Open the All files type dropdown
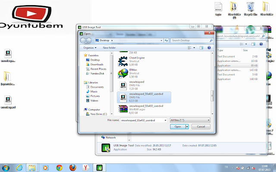Image resolution: width=276 pixels, height=172 pixels. point(190,120)
